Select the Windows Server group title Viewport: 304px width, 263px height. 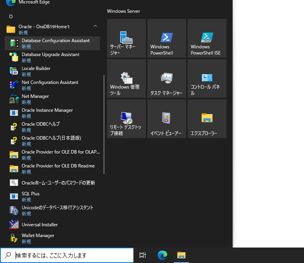click(123, 11)
